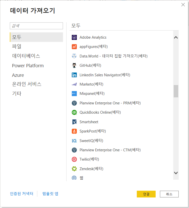Click the scroll up arrow of the list

pos(176,38)
